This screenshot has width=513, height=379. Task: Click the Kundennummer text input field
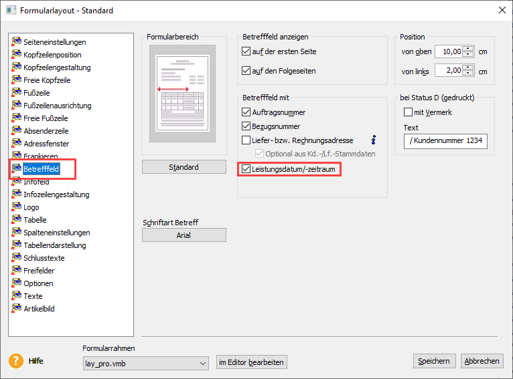pyautogui.click(x=445, y=141)
